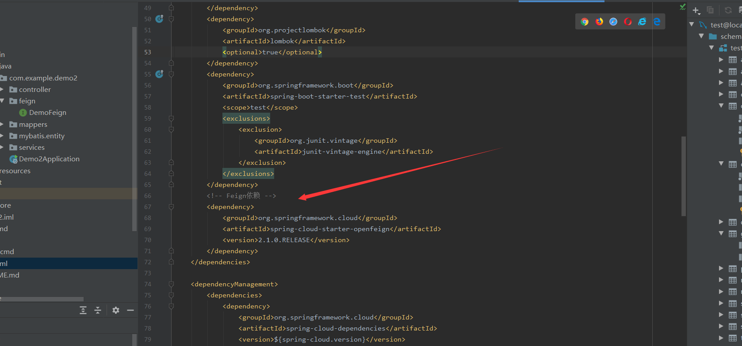
Task: Fold the dependency block at line 76
Action: (x=171, y=306)
